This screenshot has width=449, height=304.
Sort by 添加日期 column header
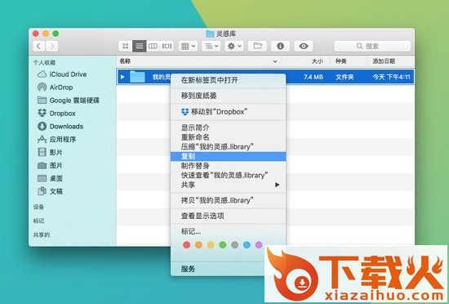click(x=384, y=61)
